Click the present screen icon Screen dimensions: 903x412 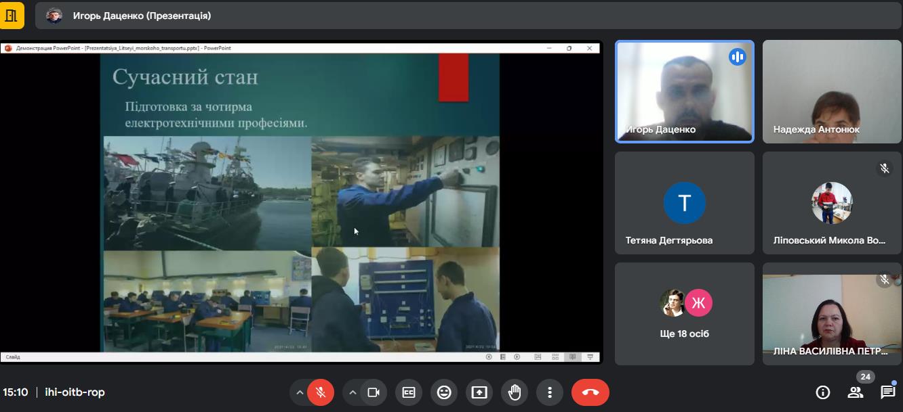coord(479,392)
